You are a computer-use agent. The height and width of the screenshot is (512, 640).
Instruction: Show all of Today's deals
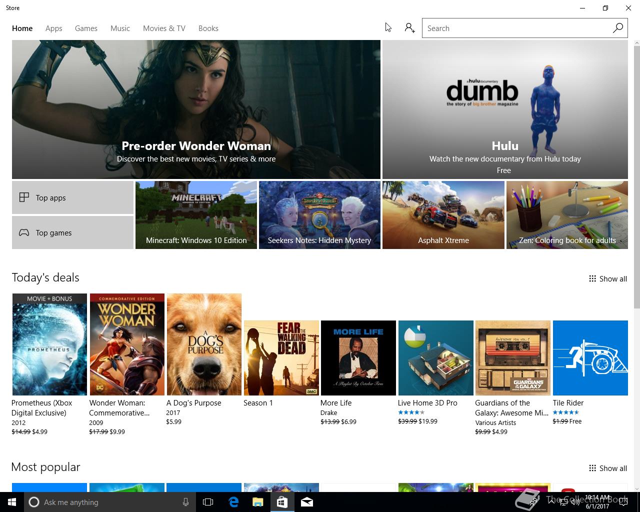click(x=607, y=278)
